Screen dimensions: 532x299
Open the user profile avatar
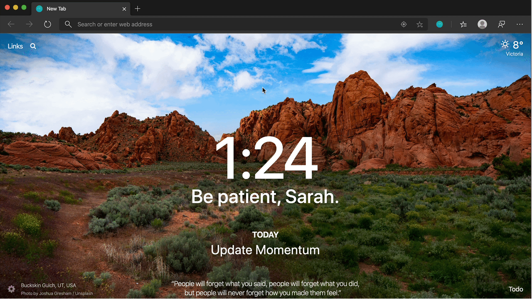(482, 25)
